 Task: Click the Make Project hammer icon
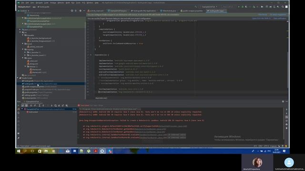[x=196, y=7]
